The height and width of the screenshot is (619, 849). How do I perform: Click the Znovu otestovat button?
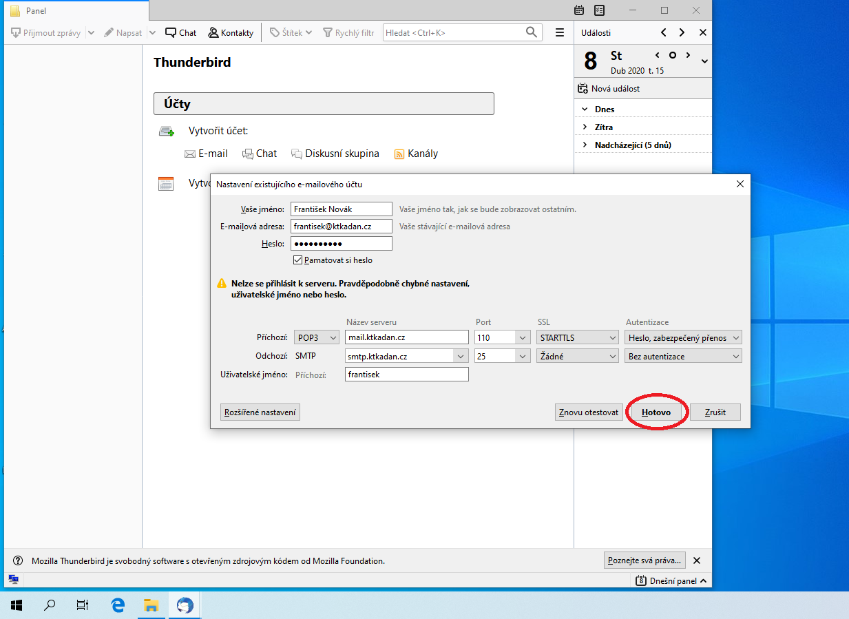[589, 412]
